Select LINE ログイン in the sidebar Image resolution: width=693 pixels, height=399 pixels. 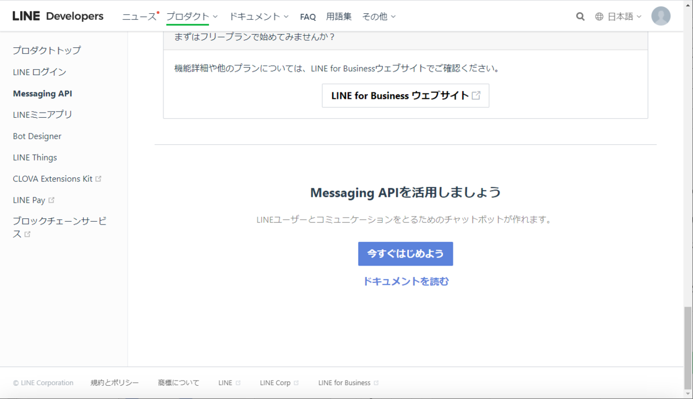[x=39, y=72]
